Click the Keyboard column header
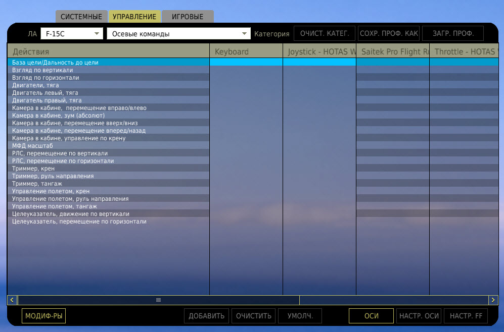 pyautogui.click(x=246, y=51)
